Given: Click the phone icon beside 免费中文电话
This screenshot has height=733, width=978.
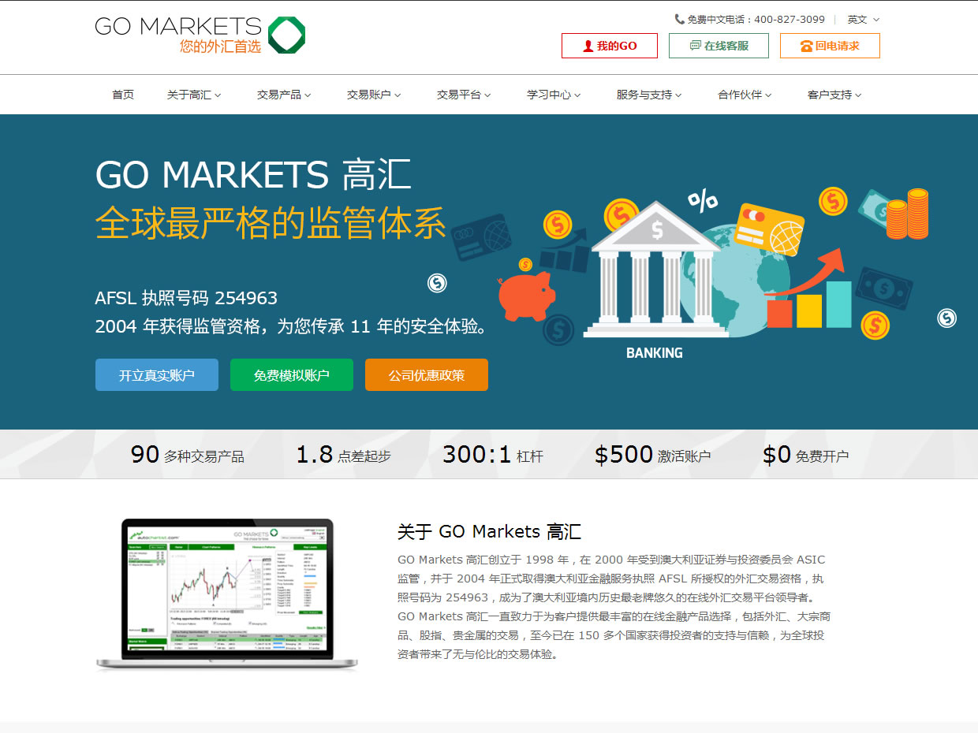Looking at the screenshot, I should 679,20.
